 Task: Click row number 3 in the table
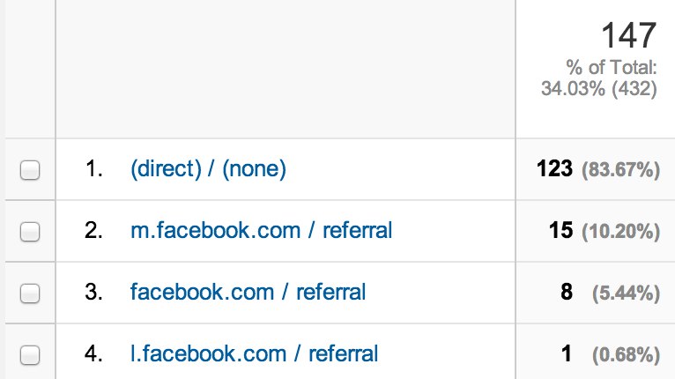(x=95, y=292)
